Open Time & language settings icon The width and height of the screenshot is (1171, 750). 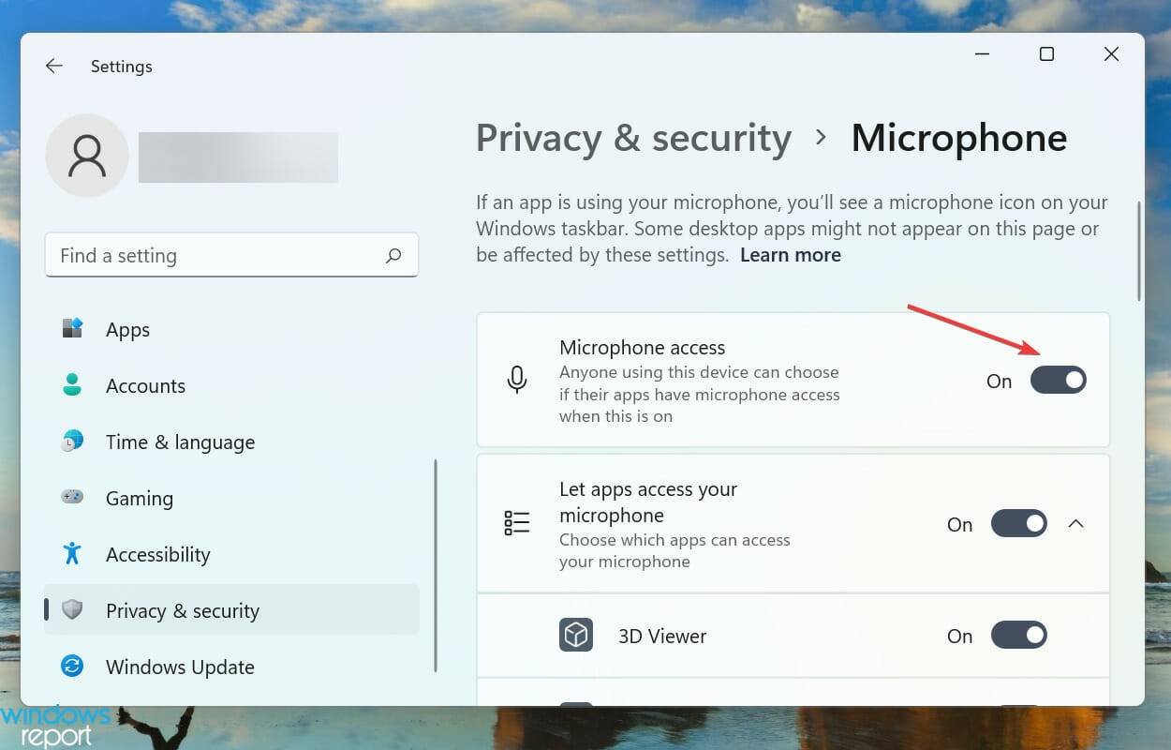coord(71,442)
